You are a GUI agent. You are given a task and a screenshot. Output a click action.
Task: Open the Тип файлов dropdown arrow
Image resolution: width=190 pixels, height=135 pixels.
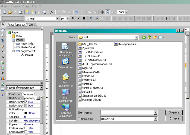tap(156, 119)
